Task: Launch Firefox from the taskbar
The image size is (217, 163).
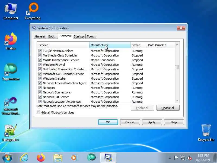Action: click(41, 158)
